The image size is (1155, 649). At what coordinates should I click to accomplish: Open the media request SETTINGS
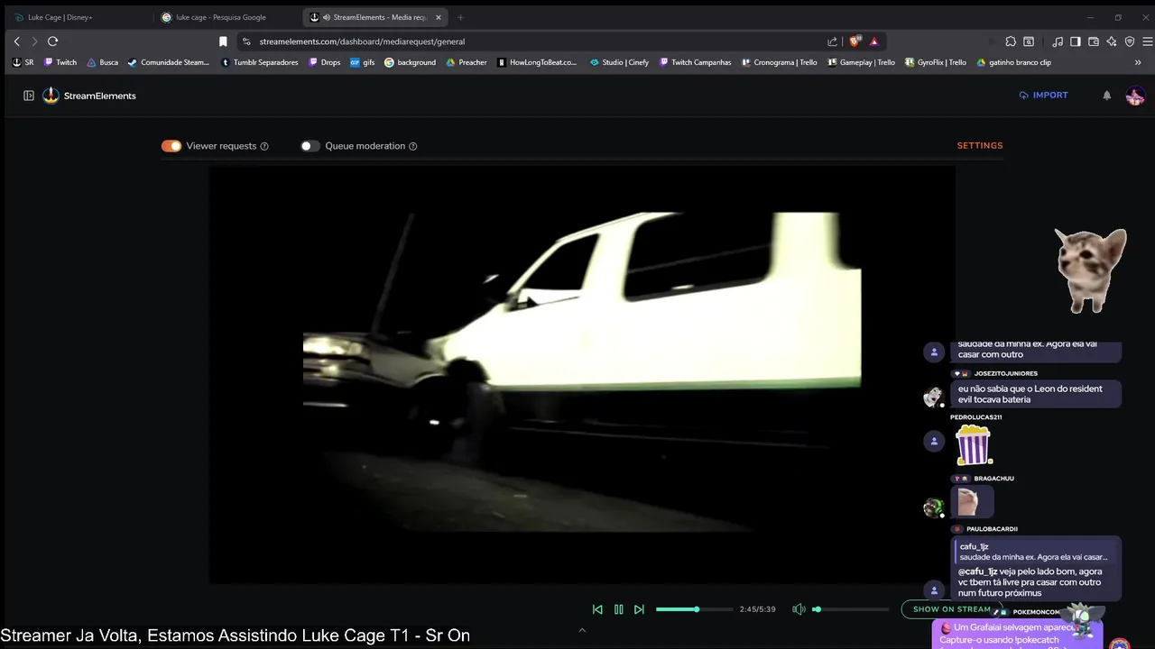[x=980, y=145]
